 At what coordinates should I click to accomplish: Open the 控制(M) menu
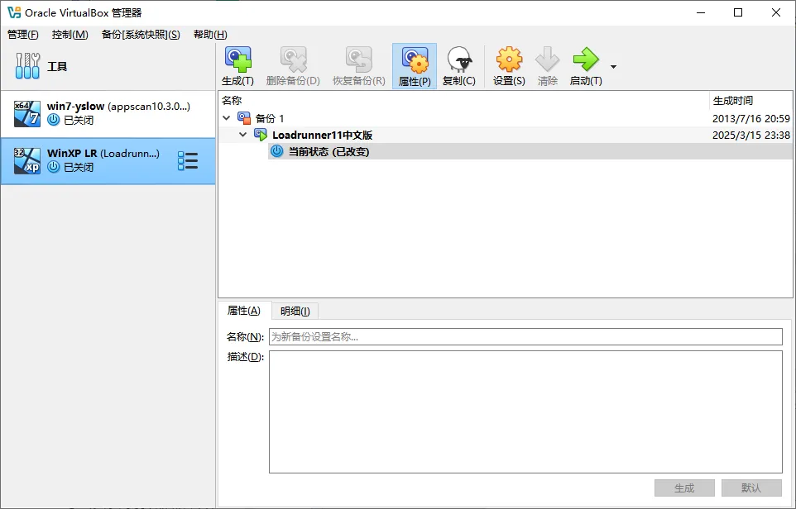(x=70, y=34)
